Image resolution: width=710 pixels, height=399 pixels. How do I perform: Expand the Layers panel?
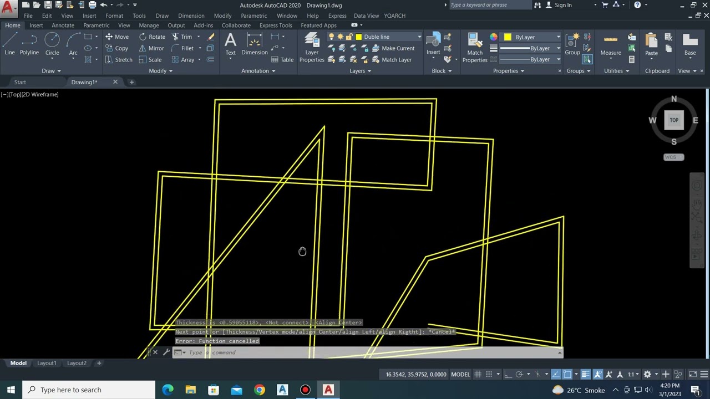[361, 71]
